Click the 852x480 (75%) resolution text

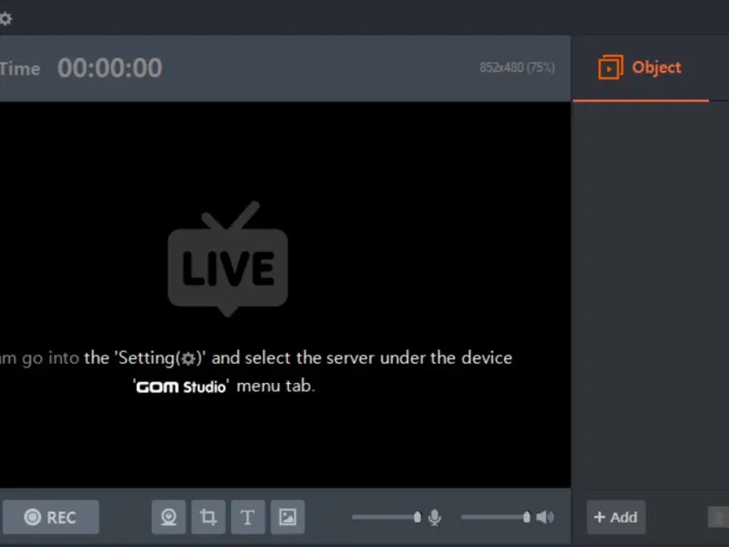click(x=517, y=67)
